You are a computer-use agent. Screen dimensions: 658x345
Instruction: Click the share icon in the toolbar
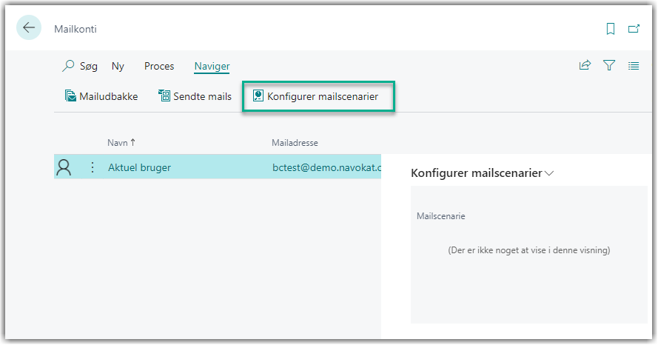(x=585, y=66)
